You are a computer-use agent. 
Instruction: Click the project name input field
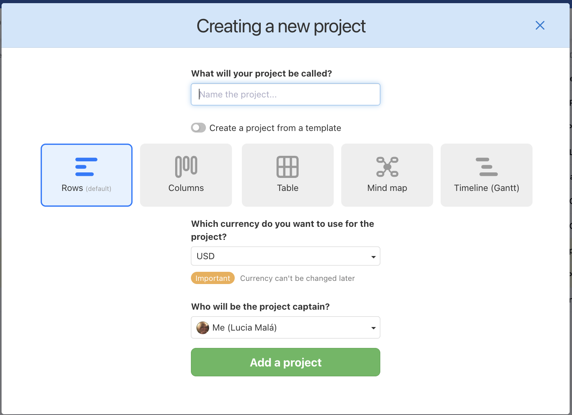285,94
